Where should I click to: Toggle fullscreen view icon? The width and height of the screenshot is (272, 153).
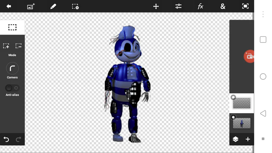(245, 6)
